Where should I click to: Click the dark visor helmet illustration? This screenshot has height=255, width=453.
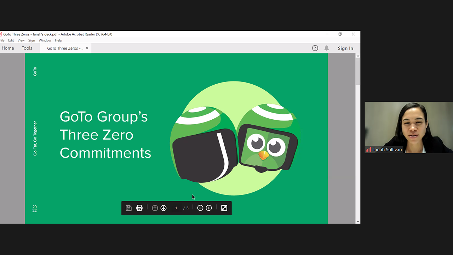click(203, 144)
